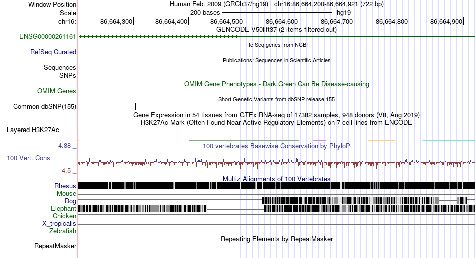Image resolution: width=476 pixels, height=258 pixels.
Task: Click the left Elephant alignment block
Action: click(142, 208)
